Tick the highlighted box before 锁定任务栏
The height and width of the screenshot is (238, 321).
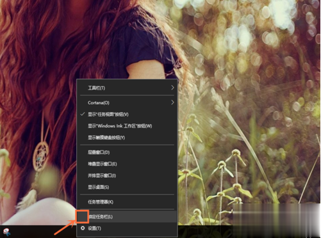click(x=82, y=216)
